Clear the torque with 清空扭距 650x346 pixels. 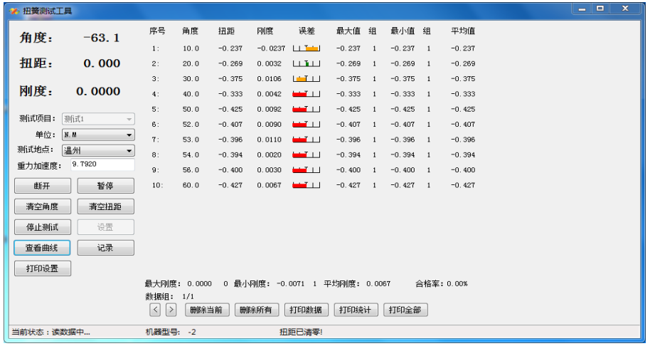105,206
